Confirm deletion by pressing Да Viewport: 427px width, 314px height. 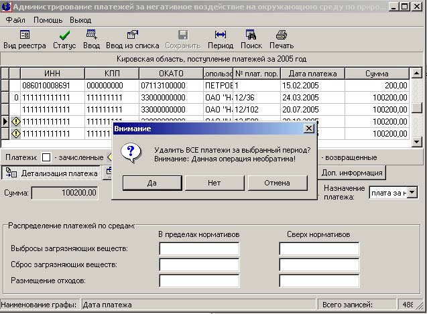151,182
